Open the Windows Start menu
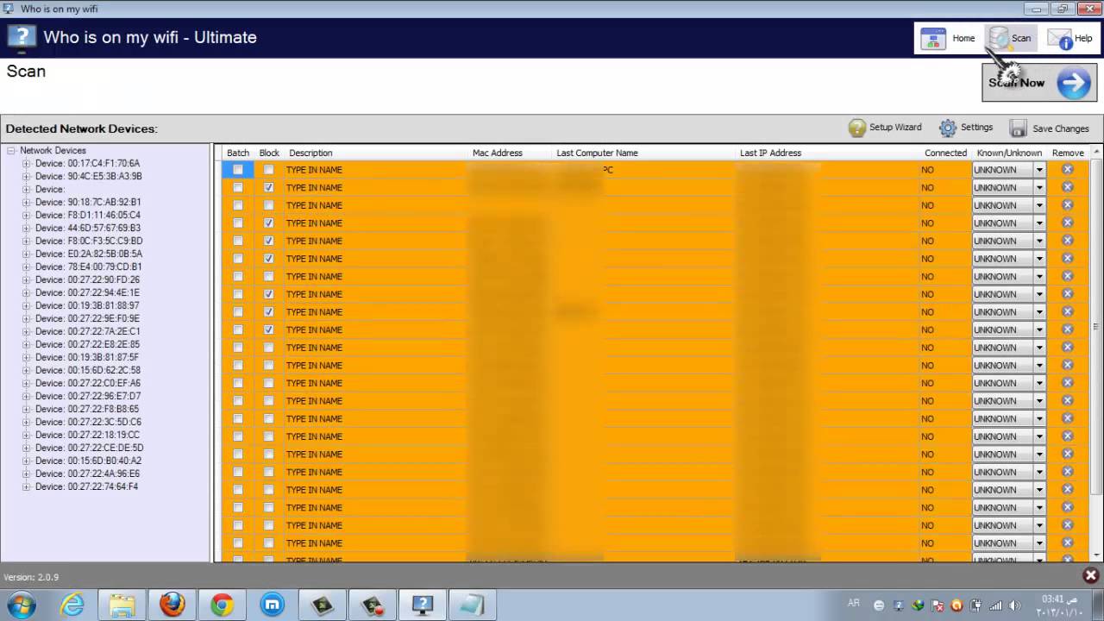The height and width of the screenshot is (621, 1104). click(x=23, y=605)
